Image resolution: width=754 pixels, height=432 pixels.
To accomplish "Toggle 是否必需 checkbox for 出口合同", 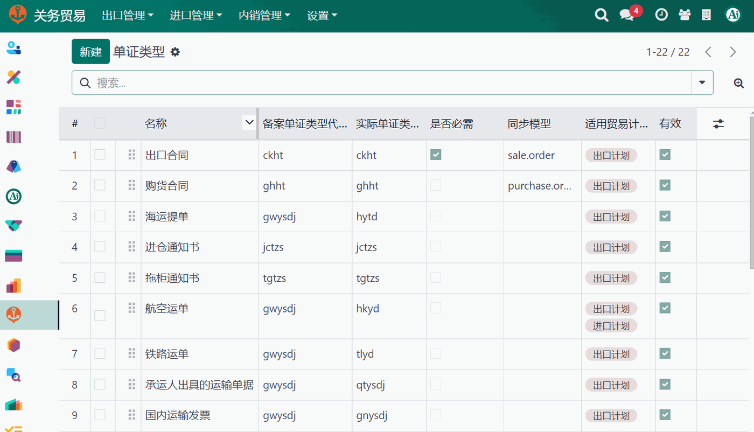I will (x=436, y=155).
